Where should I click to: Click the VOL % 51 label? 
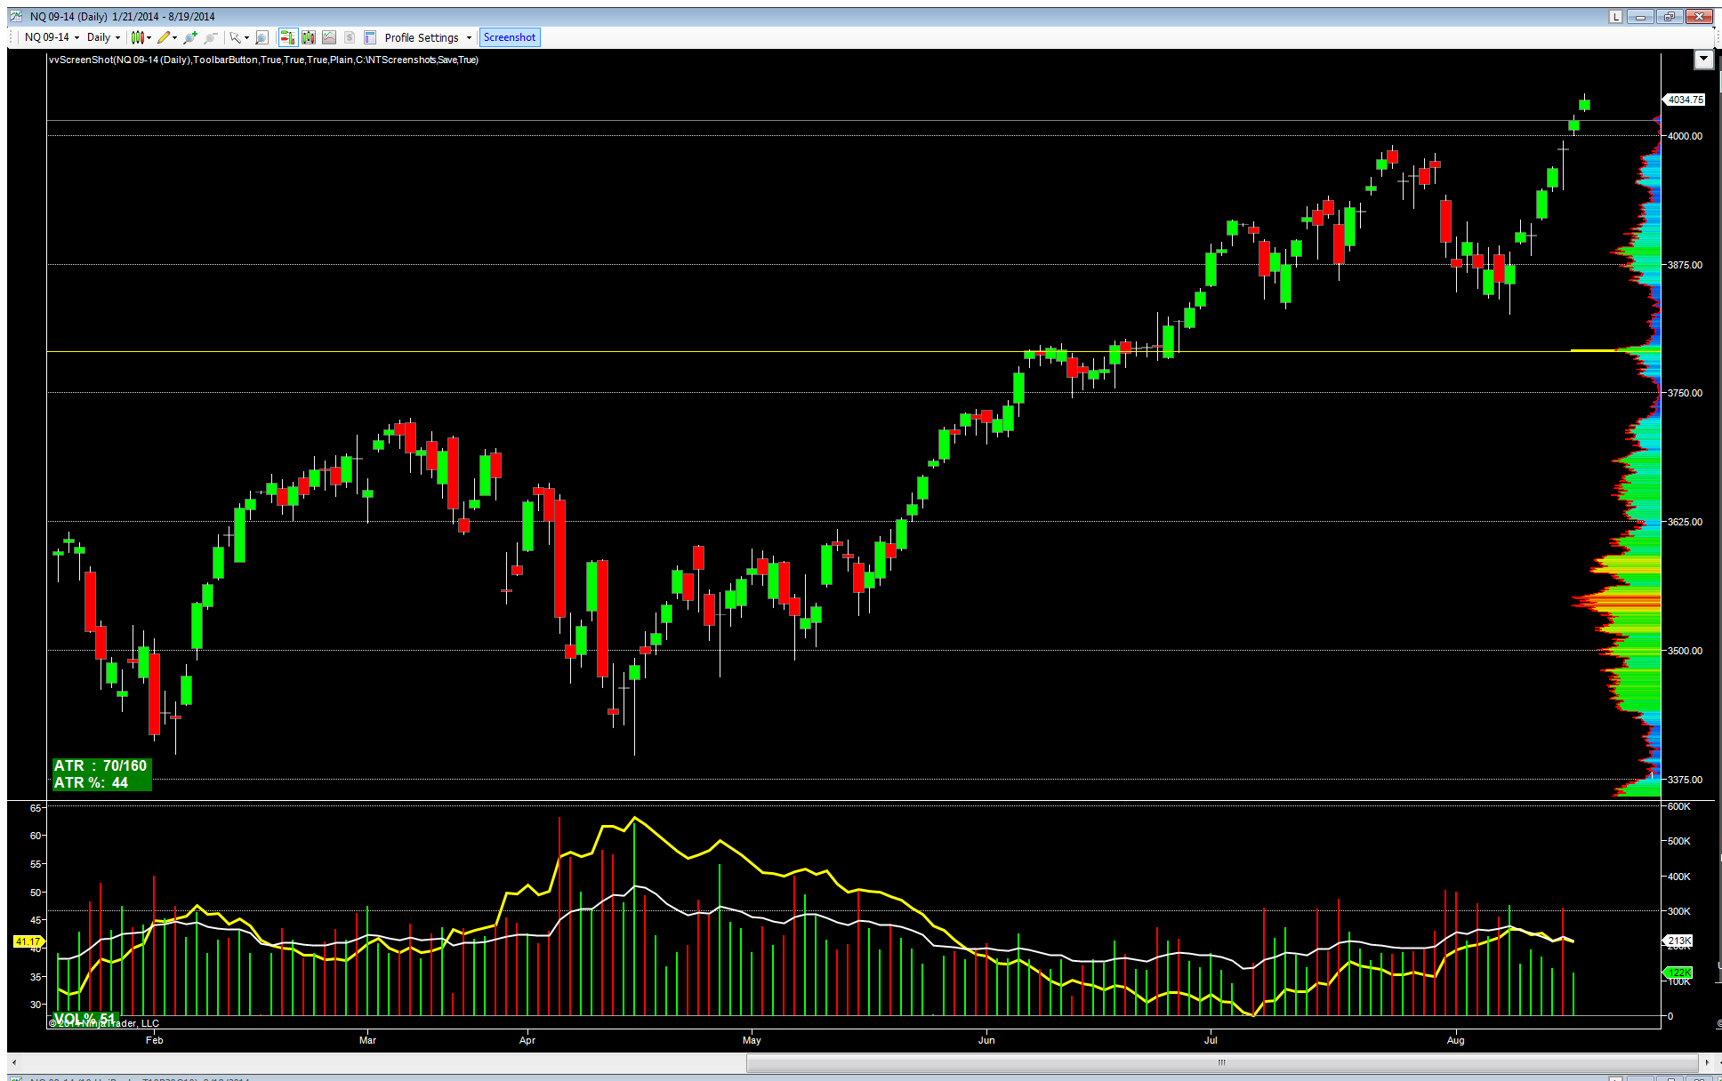tap(84, 1018)
